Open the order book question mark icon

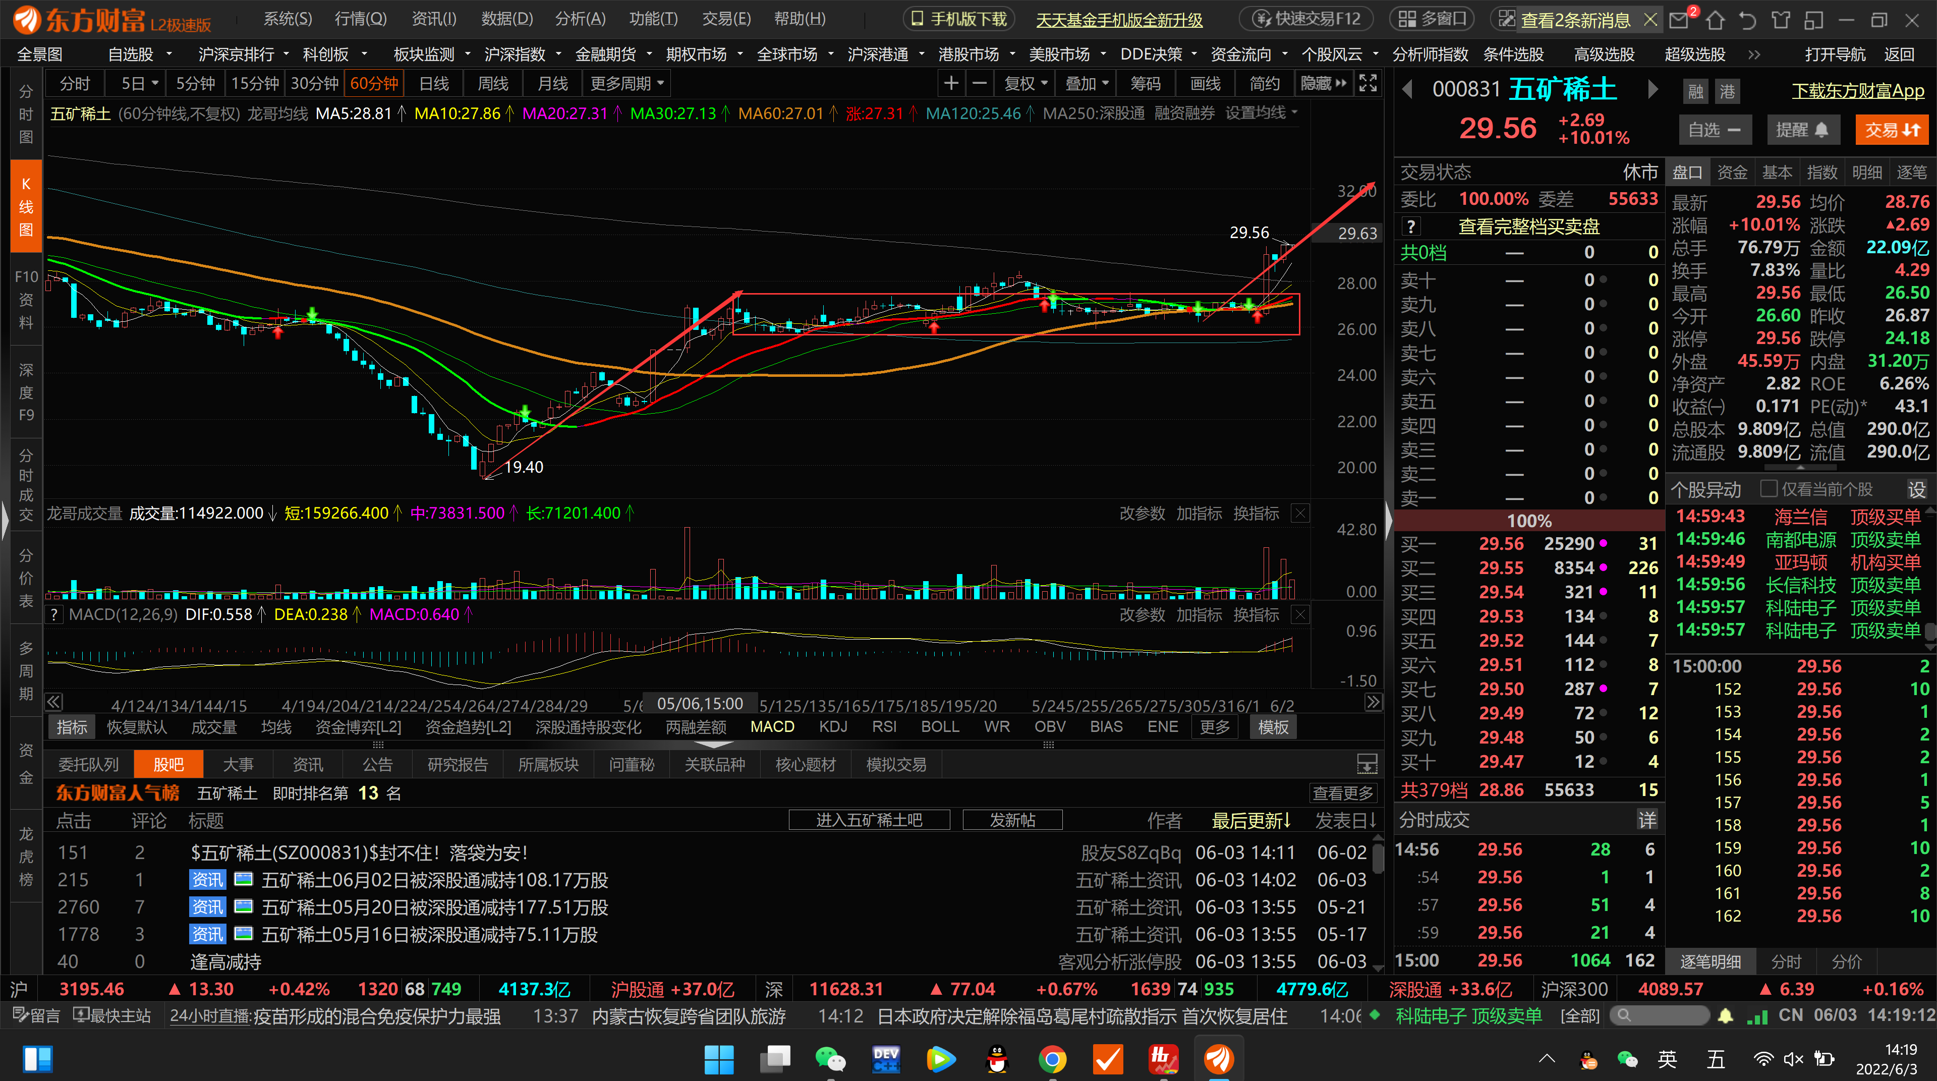[x=1411, y=226]
